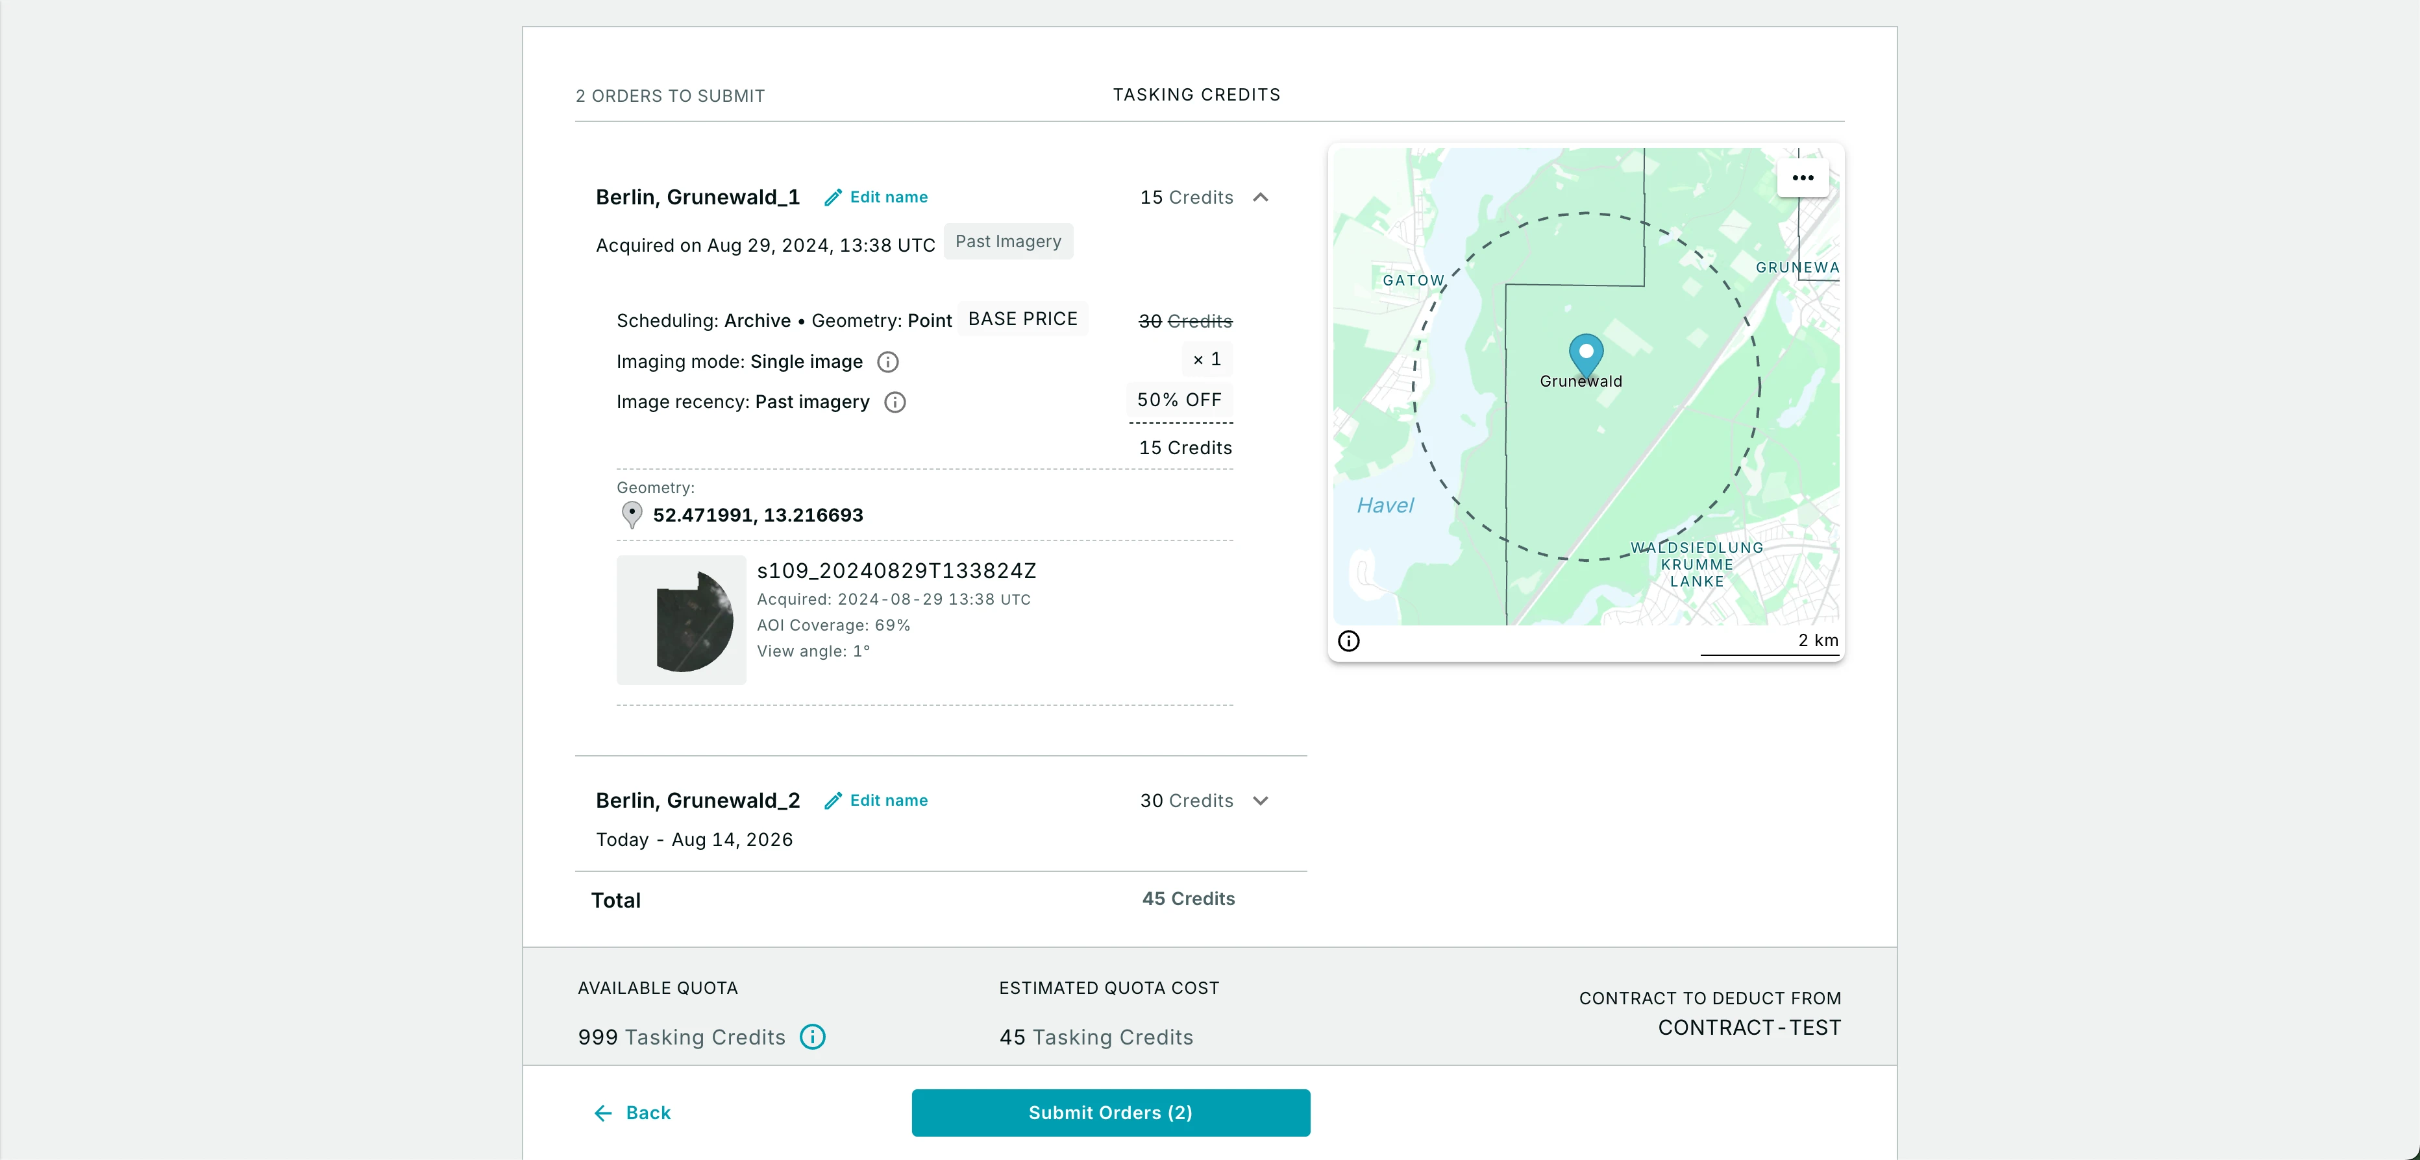The width and height of the screenshot is (2420, 1160).
Task: Click the pencil icon beside Berlin, Grunewald_1
Action: (832, 197)
